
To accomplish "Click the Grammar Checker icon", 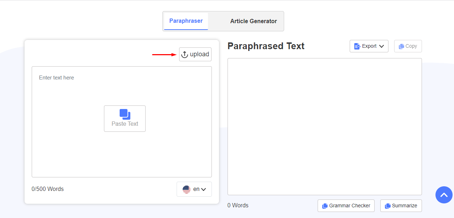I will (325, 206).
